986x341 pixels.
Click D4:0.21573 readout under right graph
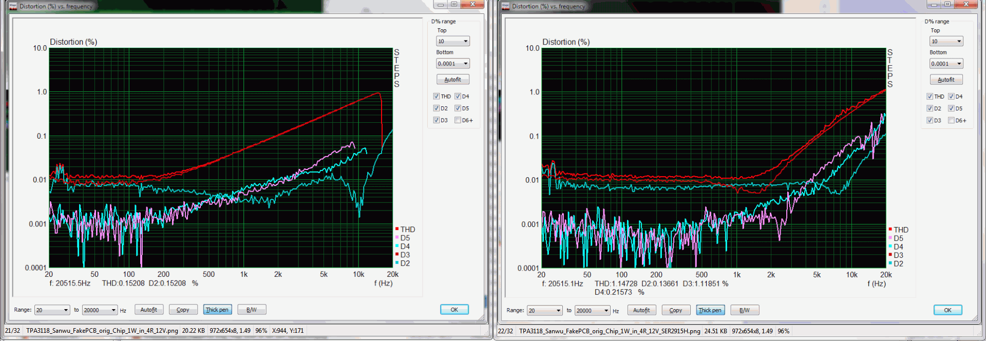coord(613,292)
